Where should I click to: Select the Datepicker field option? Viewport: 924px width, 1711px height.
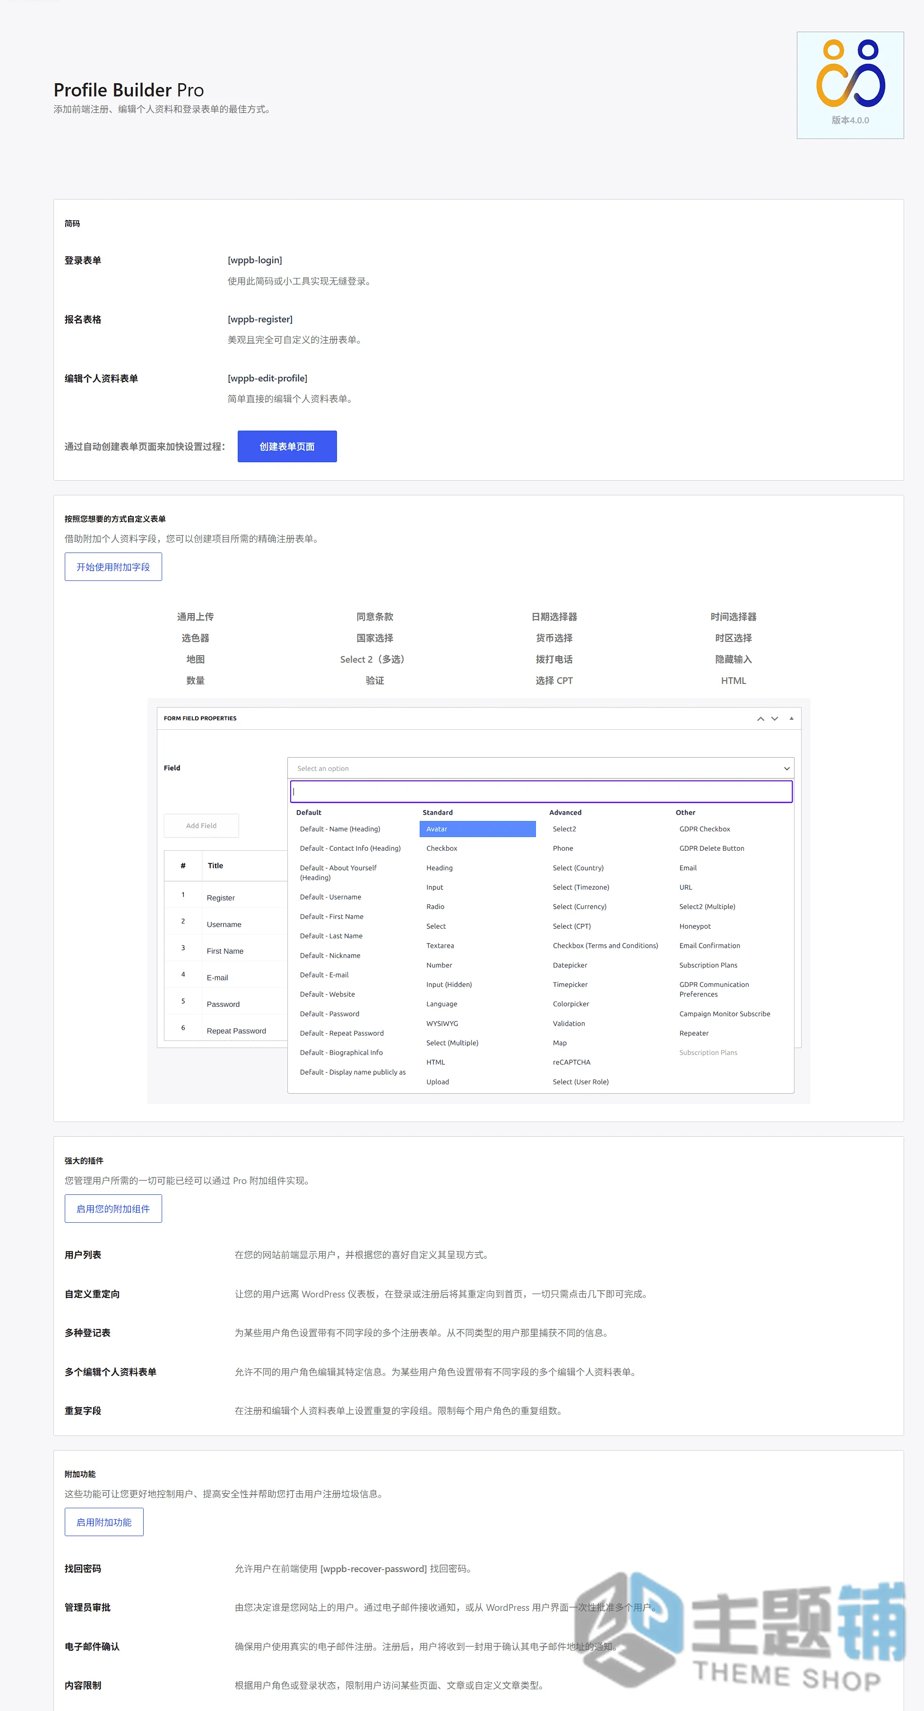point(569,965)
